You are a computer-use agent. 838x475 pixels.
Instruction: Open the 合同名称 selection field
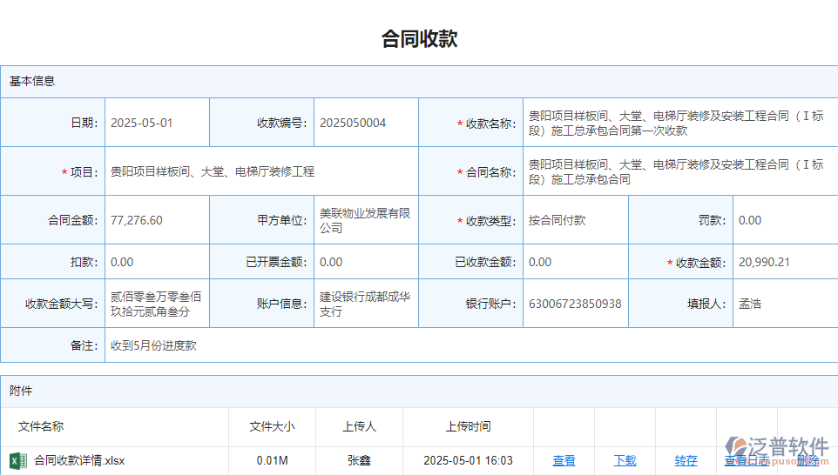pos(679,171)
